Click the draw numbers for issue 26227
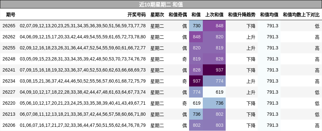 click(x=83, y=92)
